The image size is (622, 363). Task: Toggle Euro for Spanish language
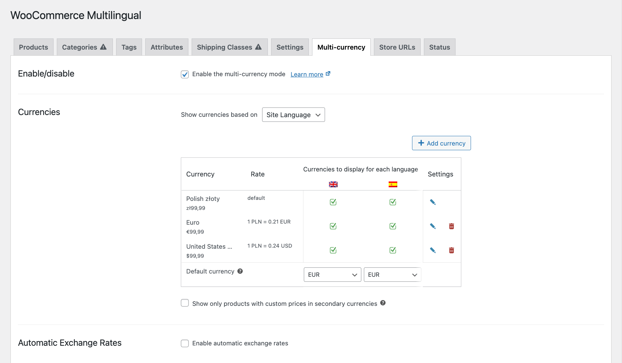393,226
